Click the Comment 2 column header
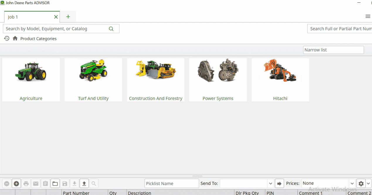This screenshot has height=195, width=372. tap(359, 192)
